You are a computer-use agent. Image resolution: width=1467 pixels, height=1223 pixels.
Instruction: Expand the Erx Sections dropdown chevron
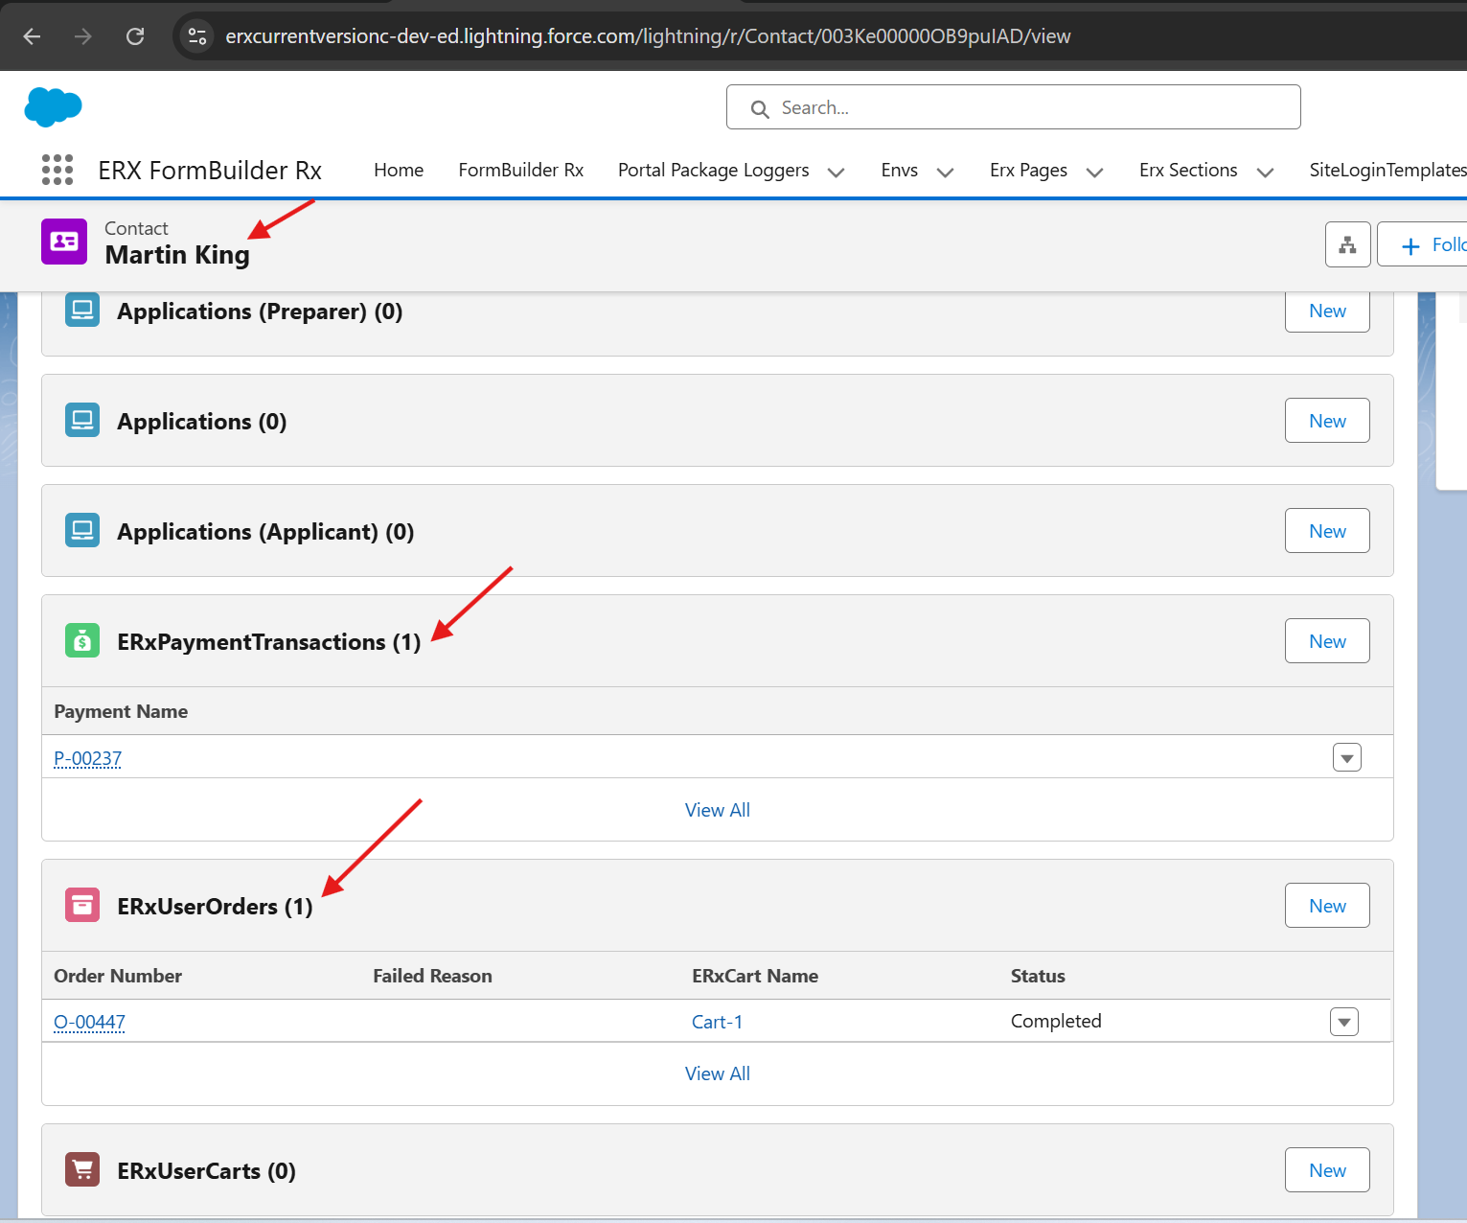[x=1265, y=172]
